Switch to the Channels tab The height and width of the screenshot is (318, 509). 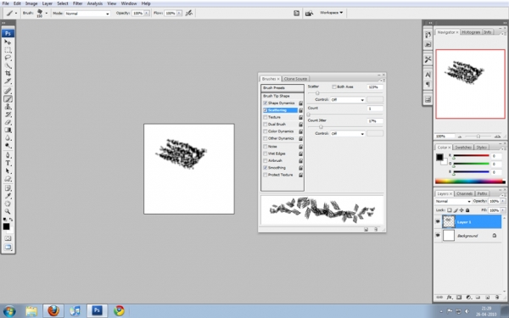464,193
